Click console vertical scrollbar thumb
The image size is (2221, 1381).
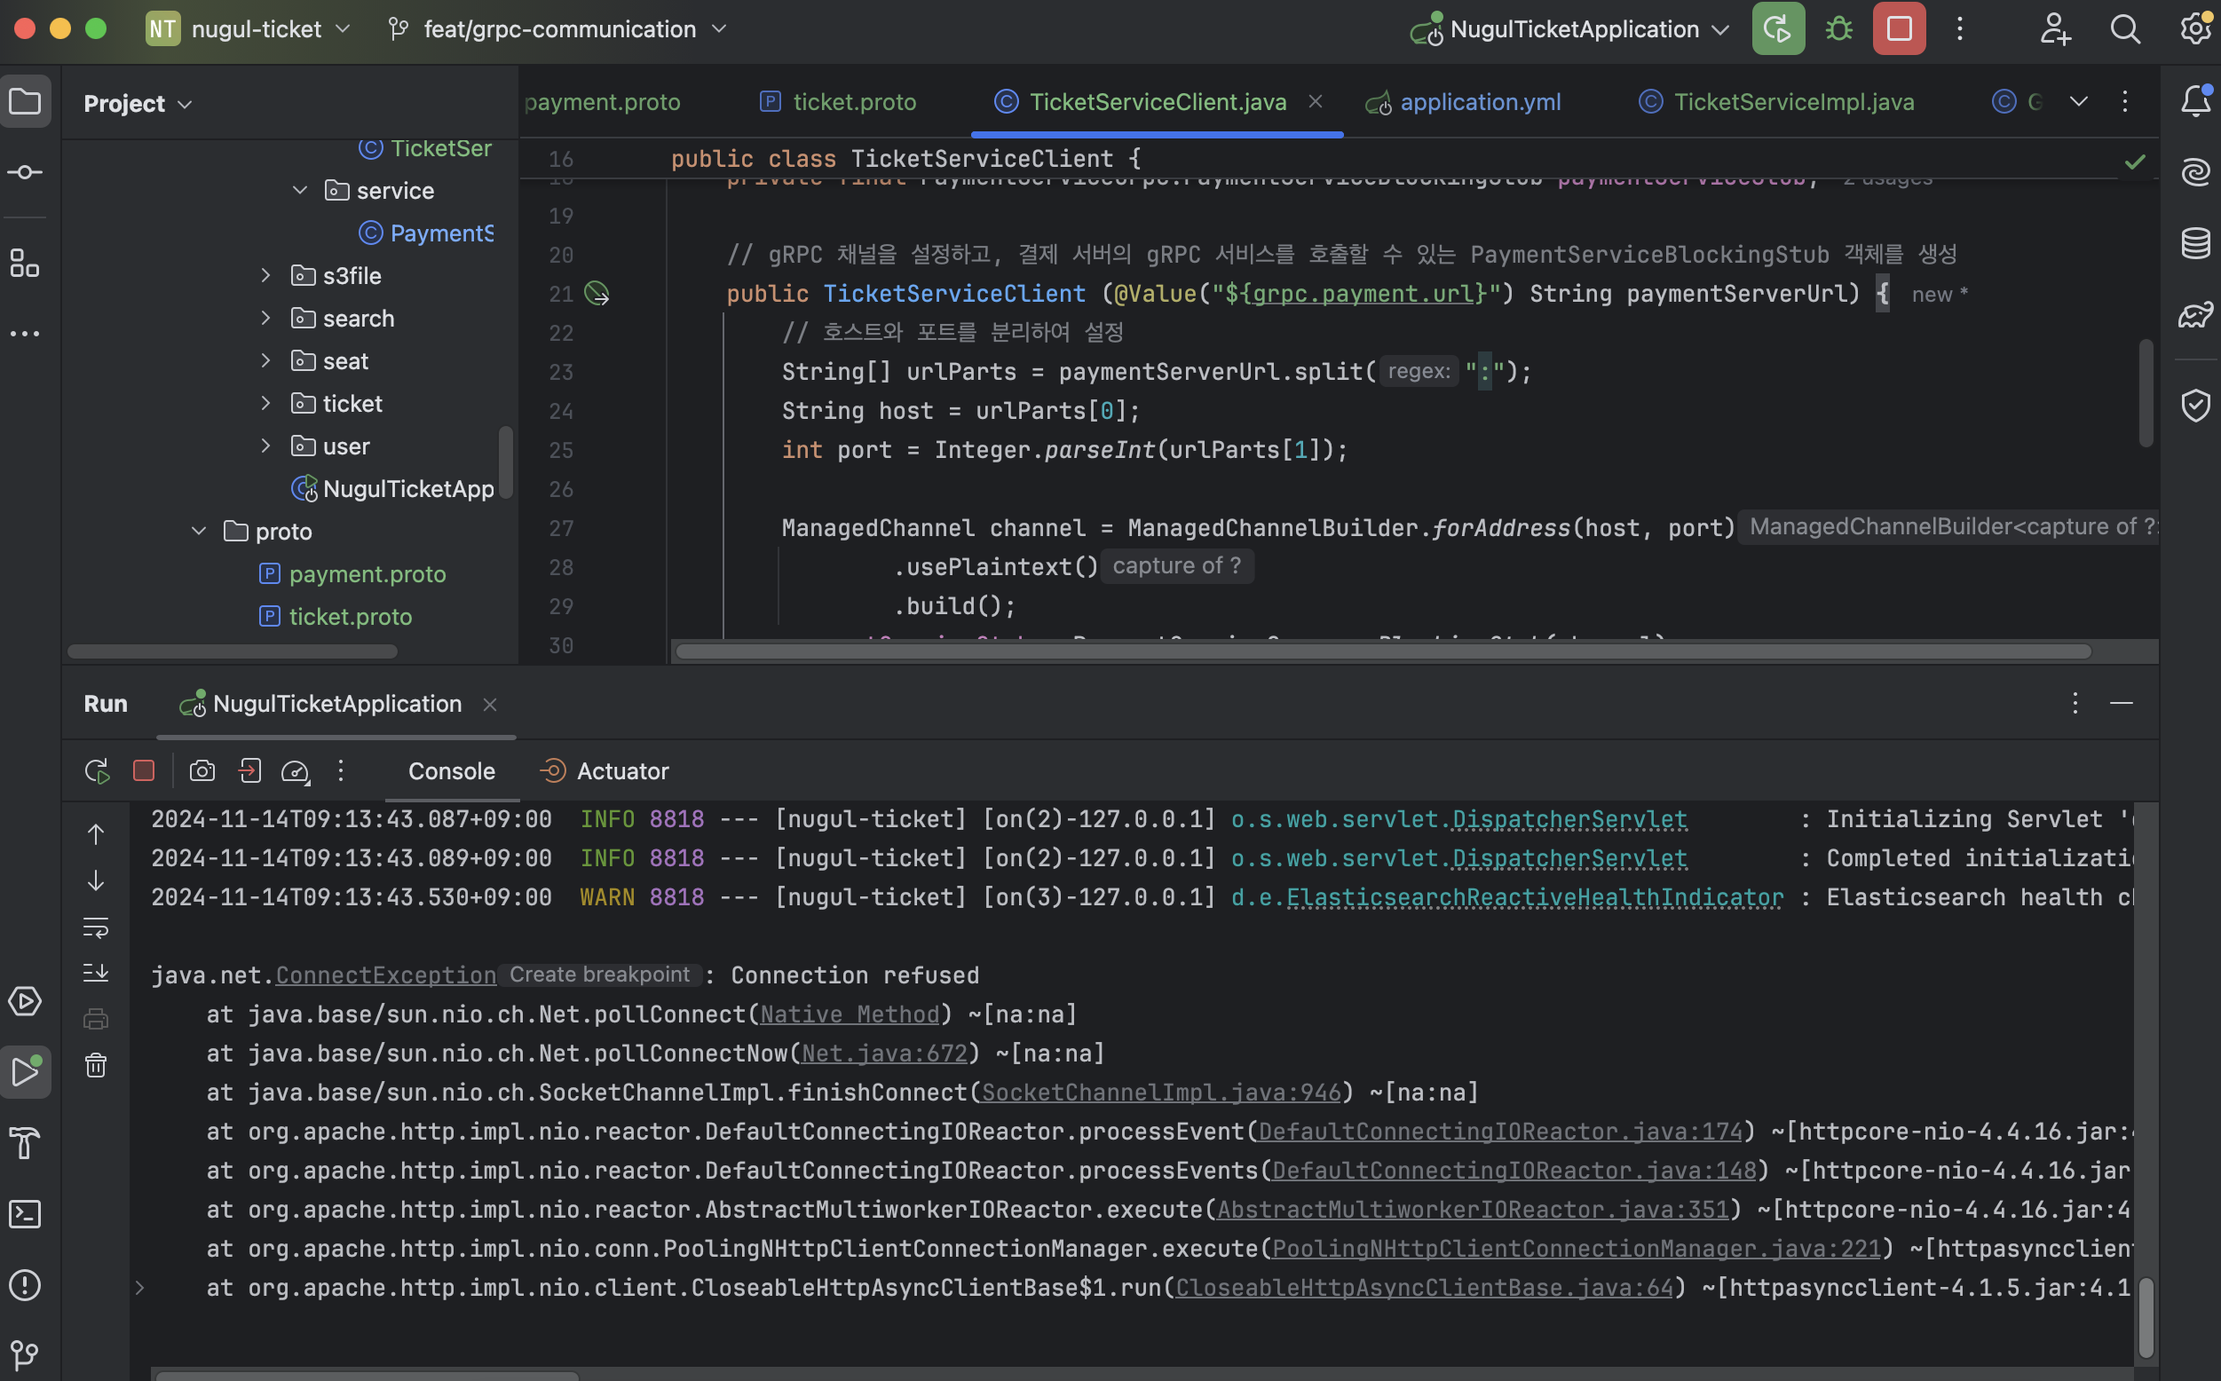[2146, 1316]
